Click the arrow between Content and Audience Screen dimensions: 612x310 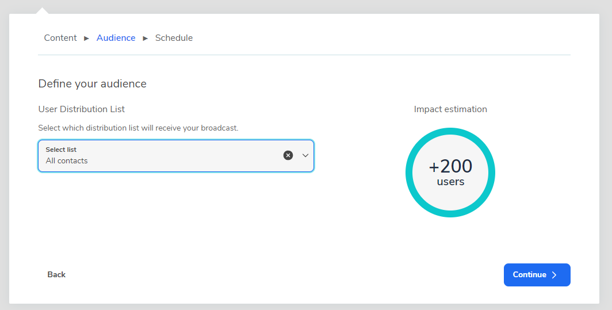87,39
